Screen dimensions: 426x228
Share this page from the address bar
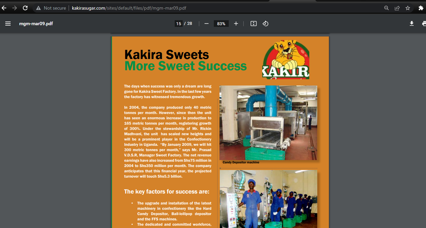[x=397, y=8]
